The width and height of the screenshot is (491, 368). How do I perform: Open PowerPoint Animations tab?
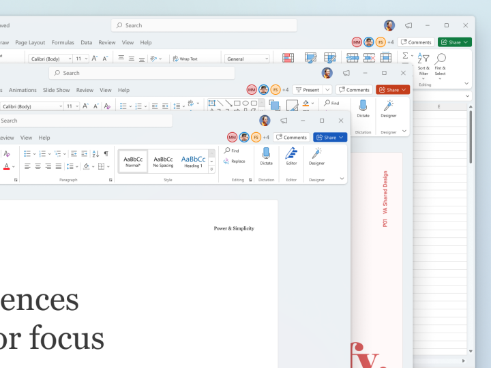pos(23,90)
